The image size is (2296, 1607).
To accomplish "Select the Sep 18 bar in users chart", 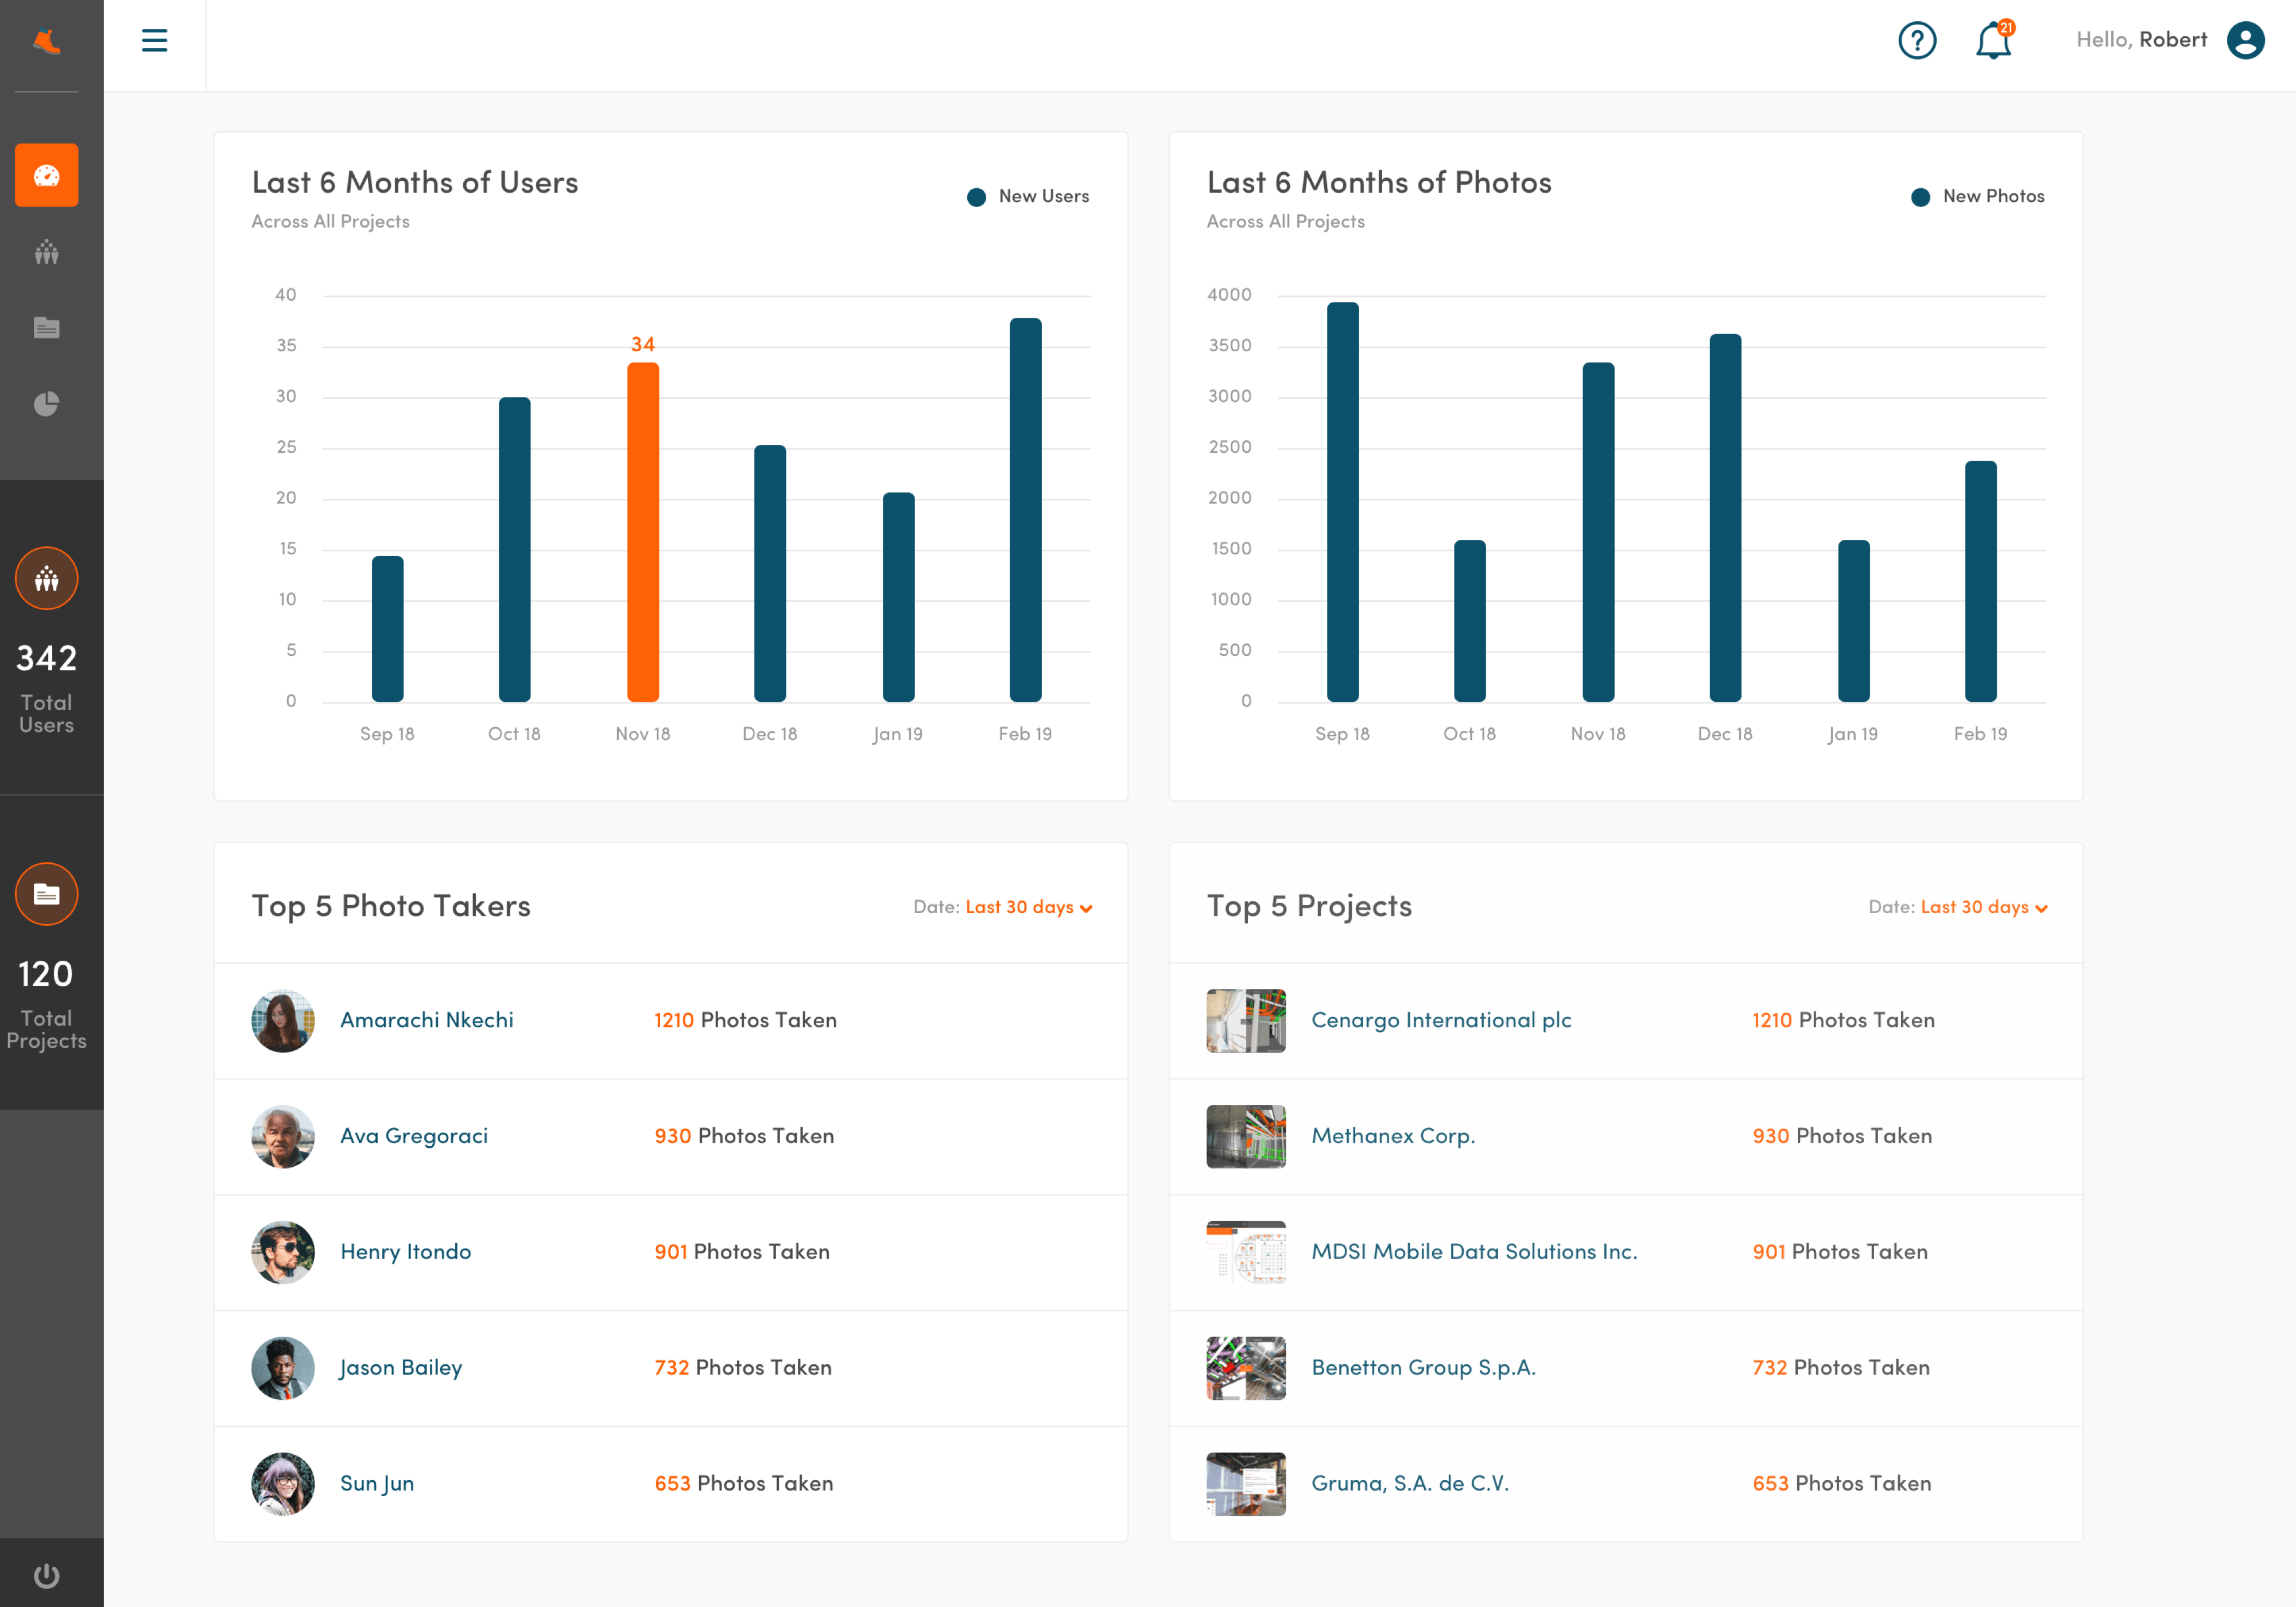I will point(388,629).
